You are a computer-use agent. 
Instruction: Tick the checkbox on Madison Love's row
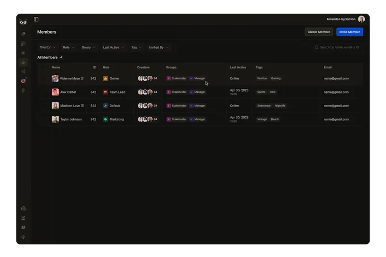[43, 106]
